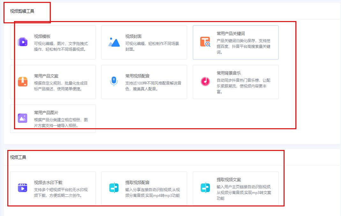Open the 提取视频文案 tool card

tap(236, 188)
